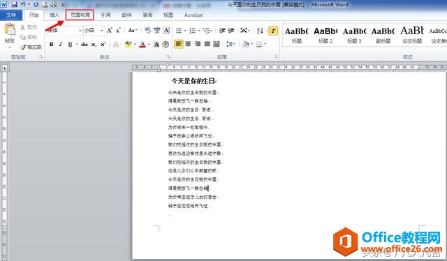The width and height of the screenshot is (447, 261).
Task: Click the Sort paragraph icon
Action: coord(260,31)
